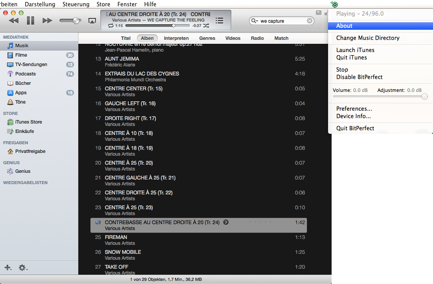The height and width of the screenshot is (284, 433).
Task: Select Disable BitPerfect in the menu
Action: (x=359, y=77)
